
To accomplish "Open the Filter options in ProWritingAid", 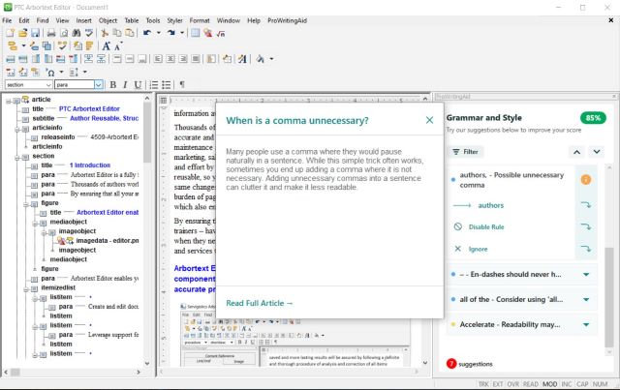I will pyautogui.click(x=465, y=152).
